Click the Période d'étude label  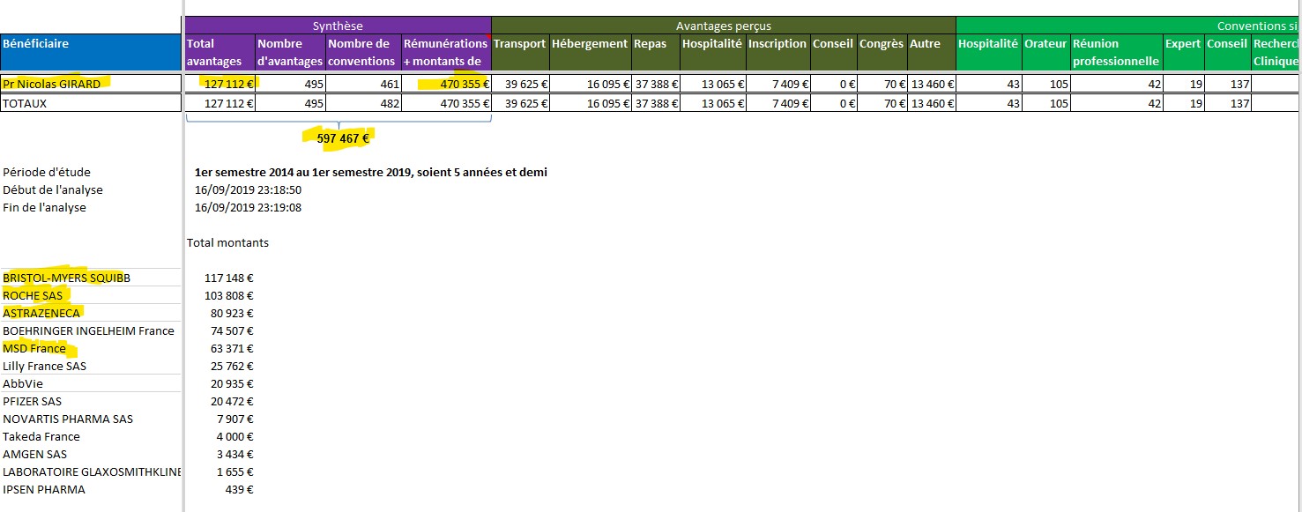point(47,173)
